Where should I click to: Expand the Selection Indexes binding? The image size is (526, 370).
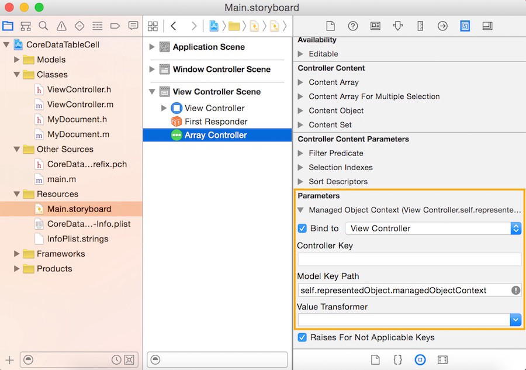click(x=300, y=167)
